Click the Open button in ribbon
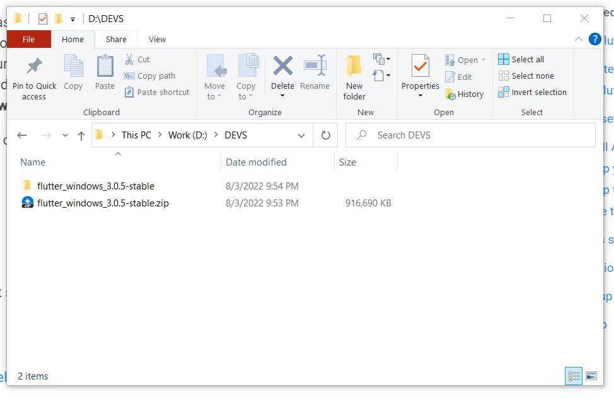This screenshot has width=614, height=399. point(461,60)
